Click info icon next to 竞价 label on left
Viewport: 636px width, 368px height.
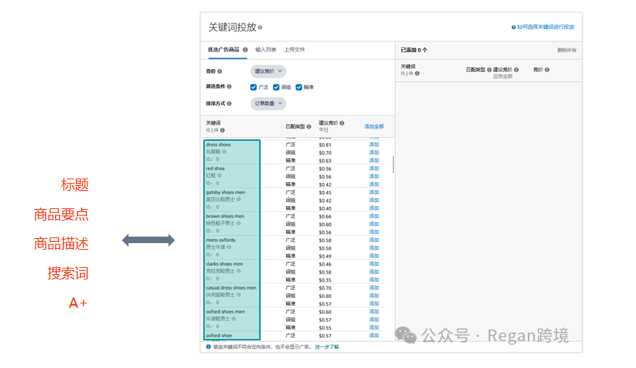[x=220, y=71]
